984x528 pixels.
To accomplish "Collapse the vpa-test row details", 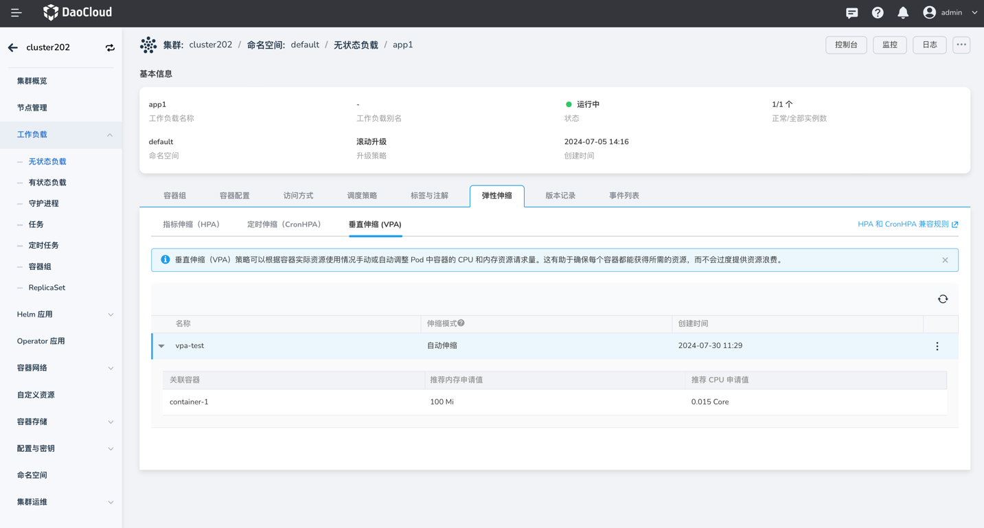I will coord(162,346).
